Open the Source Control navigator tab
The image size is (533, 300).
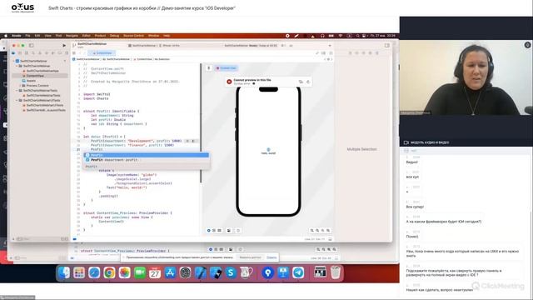click(x=20, y=53)
